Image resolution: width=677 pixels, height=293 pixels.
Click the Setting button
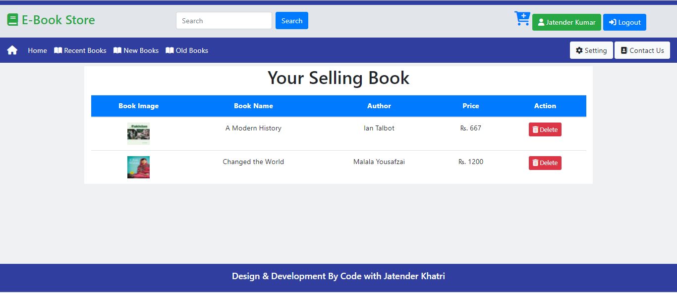point(591,50)
